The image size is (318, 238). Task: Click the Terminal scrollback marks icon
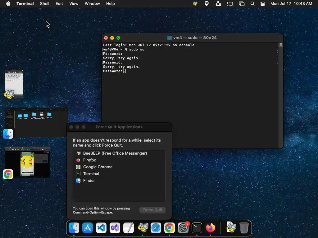(x=281, y=44)
